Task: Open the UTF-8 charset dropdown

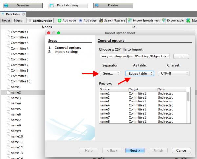Action: (x=173, y=73)
